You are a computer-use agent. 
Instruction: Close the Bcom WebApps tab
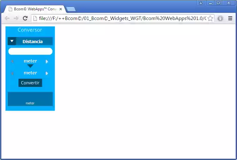[61, 9]
